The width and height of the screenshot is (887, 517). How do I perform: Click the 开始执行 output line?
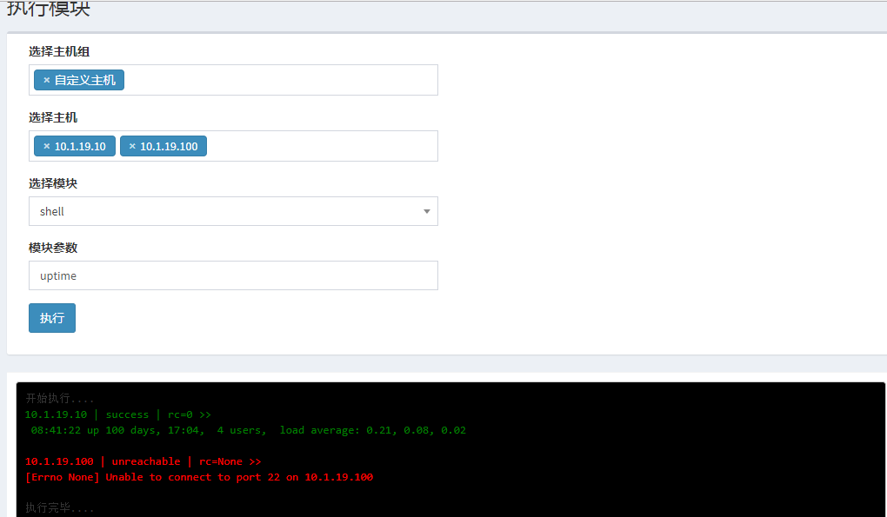pyautogui.click(x=59, y=398)
